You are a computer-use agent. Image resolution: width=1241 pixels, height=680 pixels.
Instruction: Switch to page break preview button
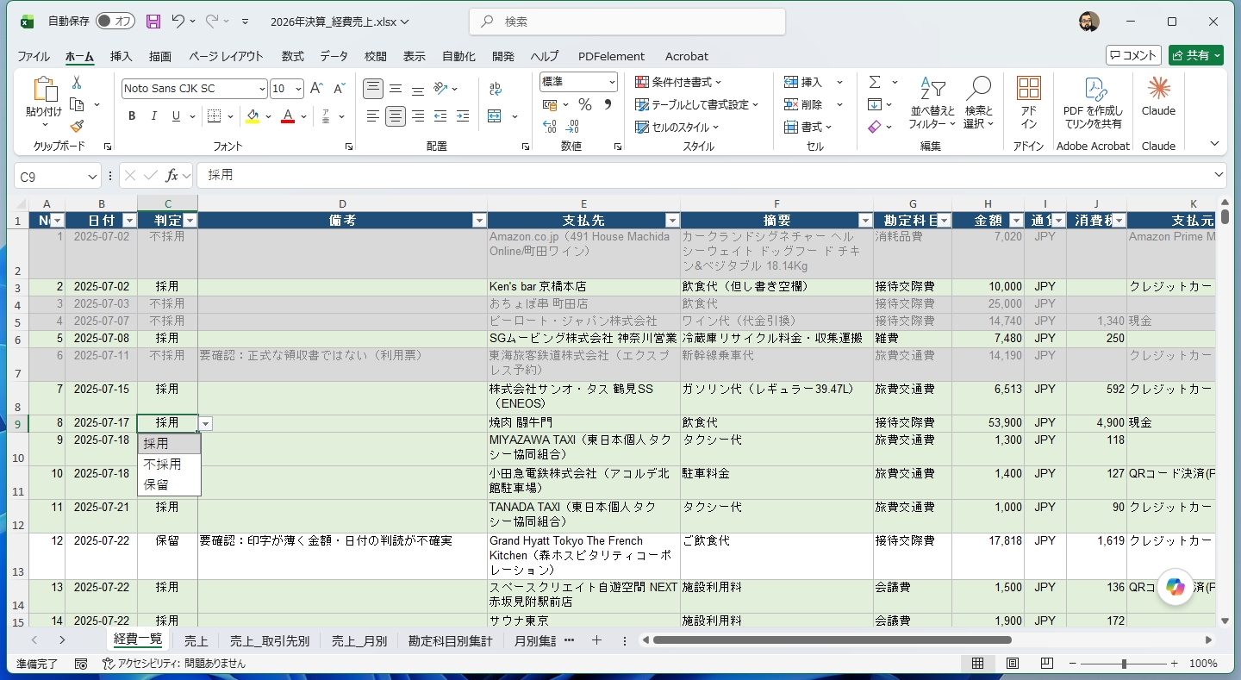(x=1047, y=664)
